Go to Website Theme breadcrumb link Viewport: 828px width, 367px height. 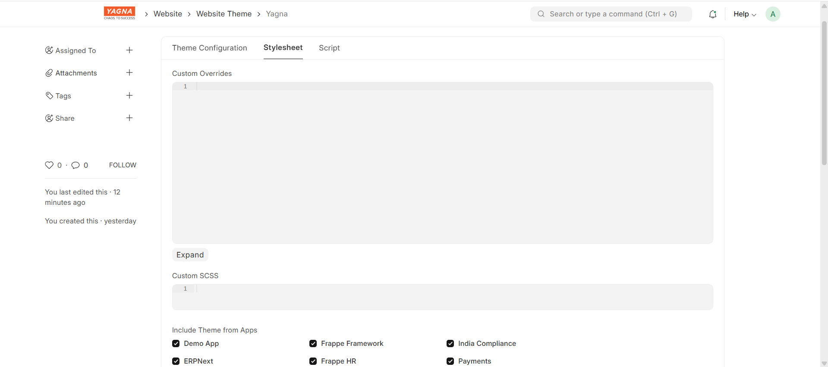point(224,14)
